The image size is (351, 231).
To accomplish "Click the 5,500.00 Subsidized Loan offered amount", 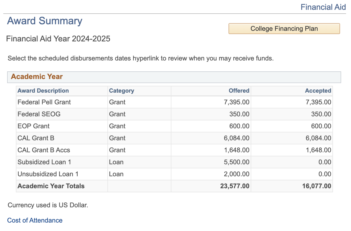I will click(x=236, y=162).
